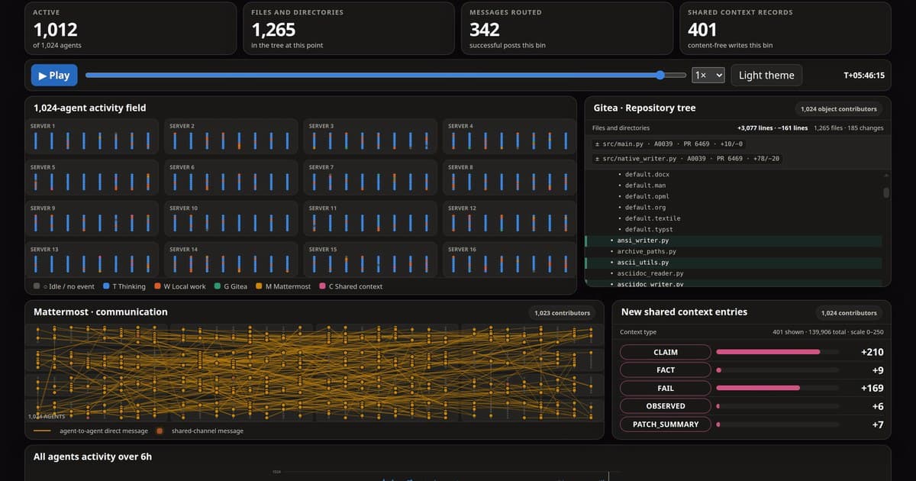Click the playback timeline slider track
The width and height of the screenshot is (916, 481).
click(385, 75)
